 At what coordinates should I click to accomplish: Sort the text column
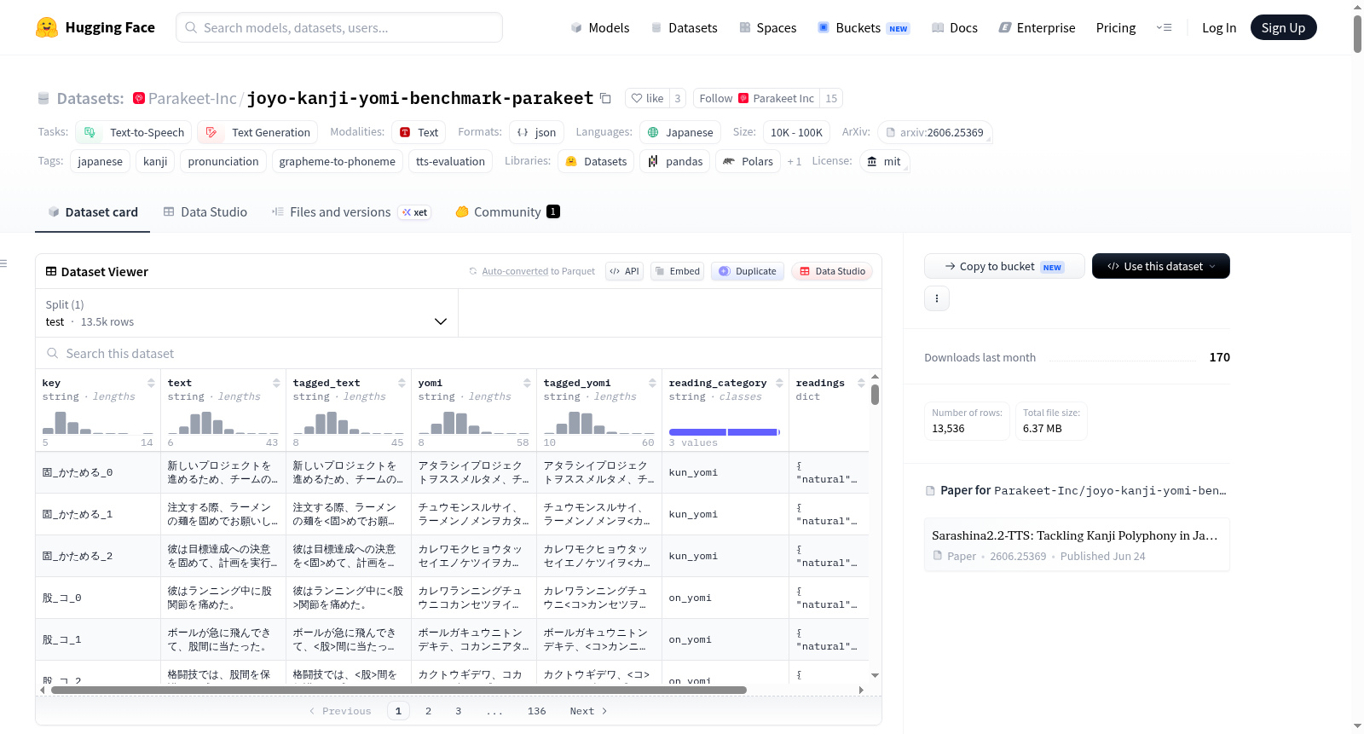pos(276,383)
